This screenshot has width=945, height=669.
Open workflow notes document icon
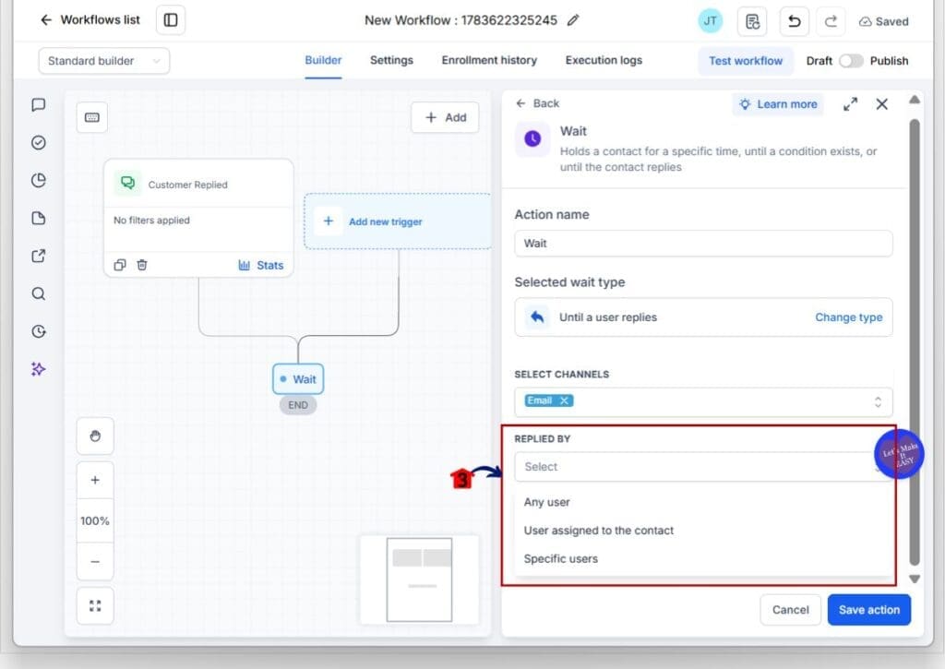[x=752, y=22]
